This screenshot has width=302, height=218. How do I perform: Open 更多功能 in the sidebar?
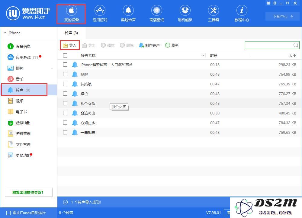point(19,155)
